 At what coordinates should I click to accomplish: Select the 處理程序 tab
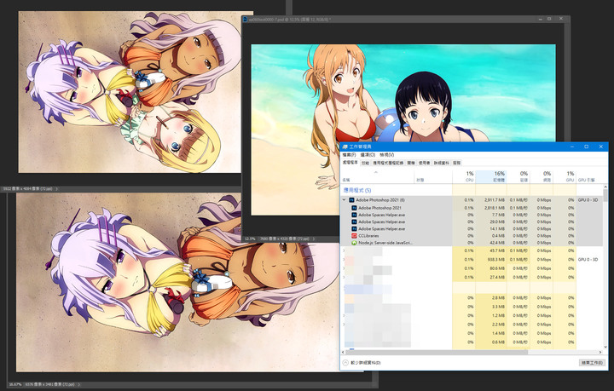[350, 162]
